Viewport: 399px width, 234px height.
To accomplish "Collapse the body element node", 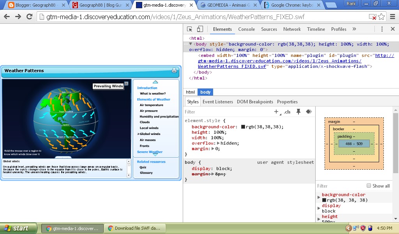I will (190, 44).
